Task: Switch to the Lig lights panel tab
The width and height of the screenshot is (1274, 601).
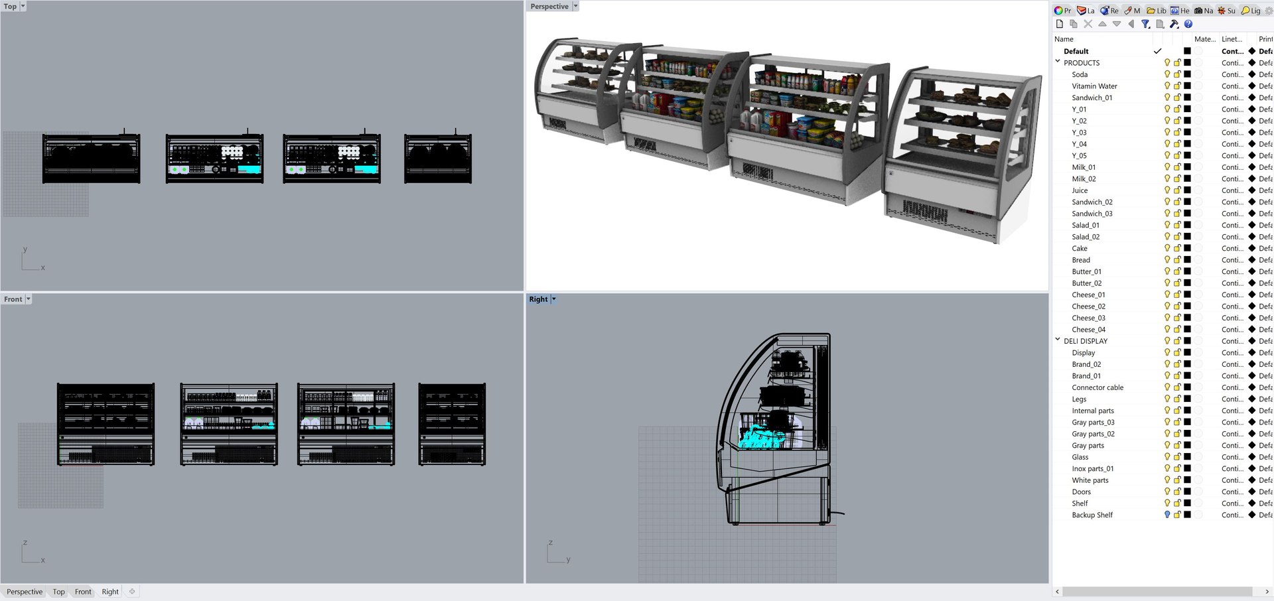Action: (x=1251, y=11)
